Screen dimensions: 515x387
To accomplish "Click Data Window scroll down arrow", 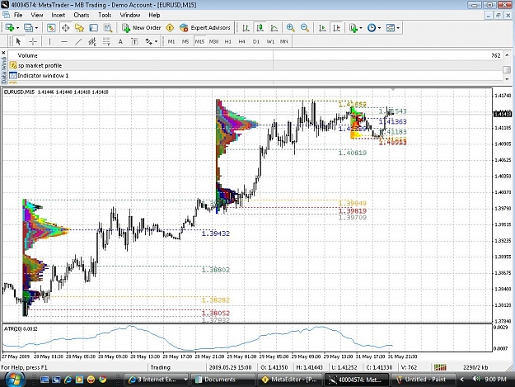I will (x=507, y=79).
